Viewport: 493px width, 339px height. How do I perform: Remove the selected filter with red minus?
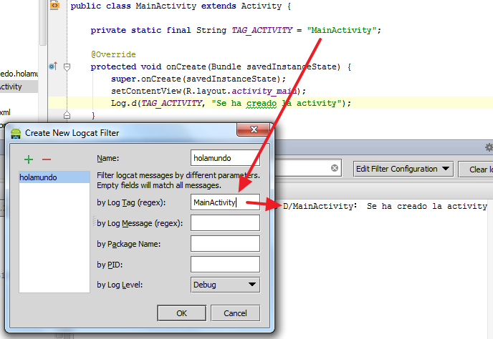[47, 159]
